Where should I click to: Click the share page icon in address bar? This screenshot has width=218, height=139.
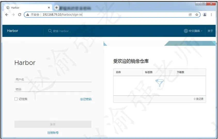[190, 14]
